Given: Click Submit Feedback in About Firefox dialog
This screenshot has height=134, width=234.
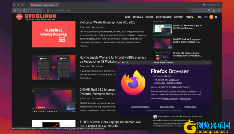Looking at the screenshot, I should pos(174,83).
